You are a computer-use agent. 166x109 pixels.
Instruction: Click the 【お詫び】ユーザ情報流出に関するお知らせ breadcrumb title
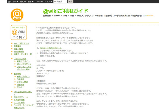point(122,16)
